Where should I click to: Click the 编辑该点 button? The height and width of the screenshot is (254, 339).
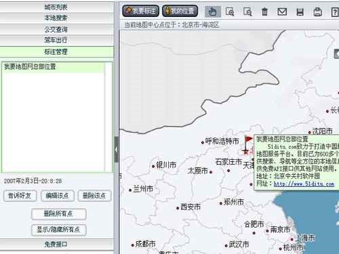58,196
